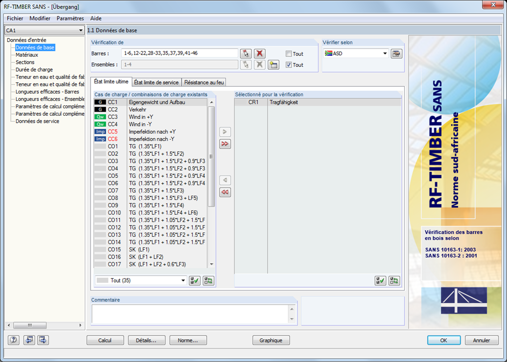Select CC3 Wind in +Y row
The width and height of the screenshot is (507, 362).
click(x=150, y=117)
